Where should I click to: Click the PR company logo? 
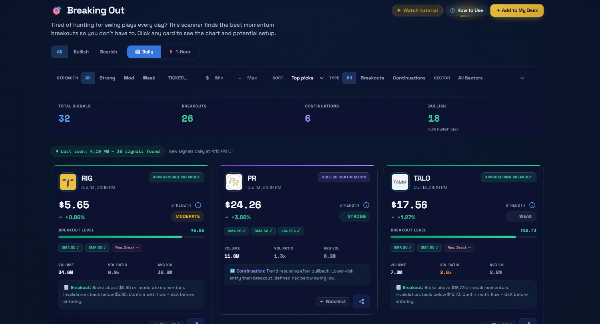[x=234, y=182]
